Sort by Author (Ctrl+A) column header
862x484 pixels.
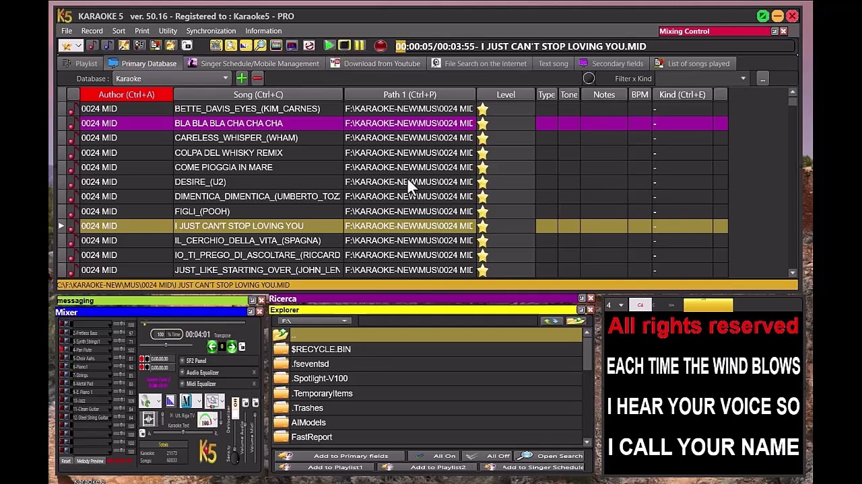[127, 95]
